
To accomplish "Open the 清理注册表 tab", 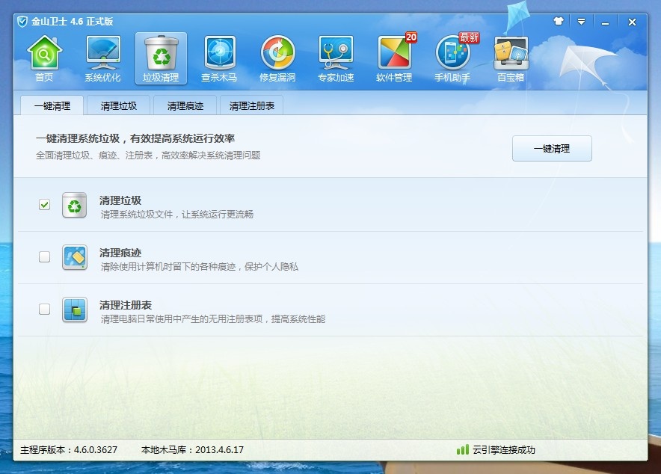I will click(252, 106).
